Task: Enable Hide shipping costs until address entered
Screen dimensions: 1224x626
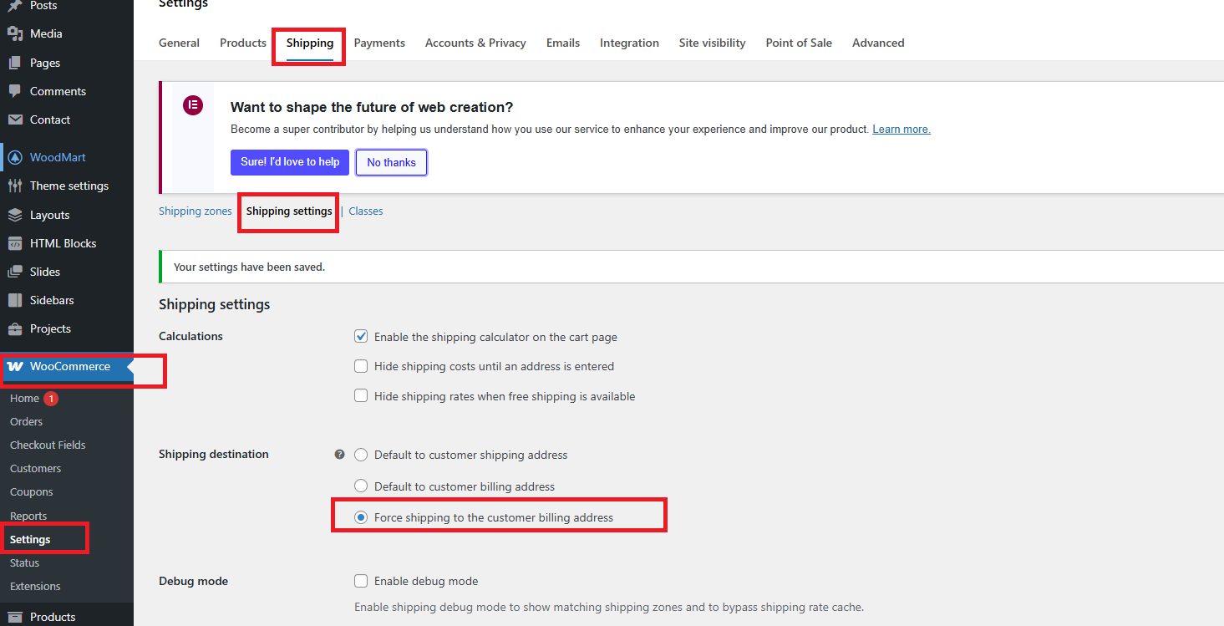Action: point(361,366)
